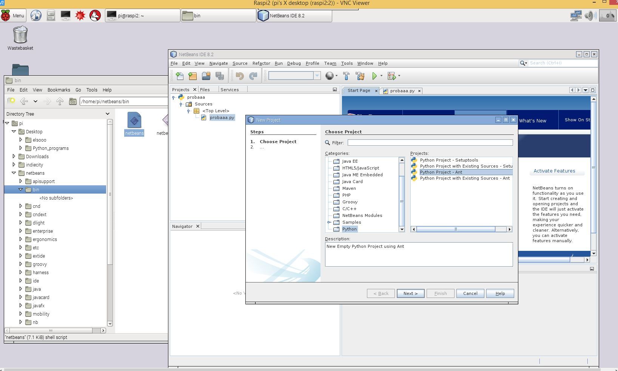618x371 pixels.
Task: Open the Bookmarks menu in file manager
Action: tap(59, 90)
